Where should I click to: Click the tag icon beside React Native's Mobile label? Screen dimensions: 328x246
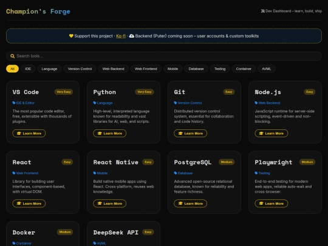[95, 173]
